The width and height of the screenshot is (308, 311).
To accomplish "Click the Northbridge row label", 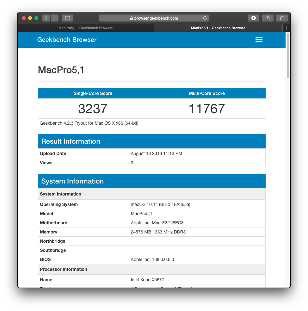I will [53, 241].
